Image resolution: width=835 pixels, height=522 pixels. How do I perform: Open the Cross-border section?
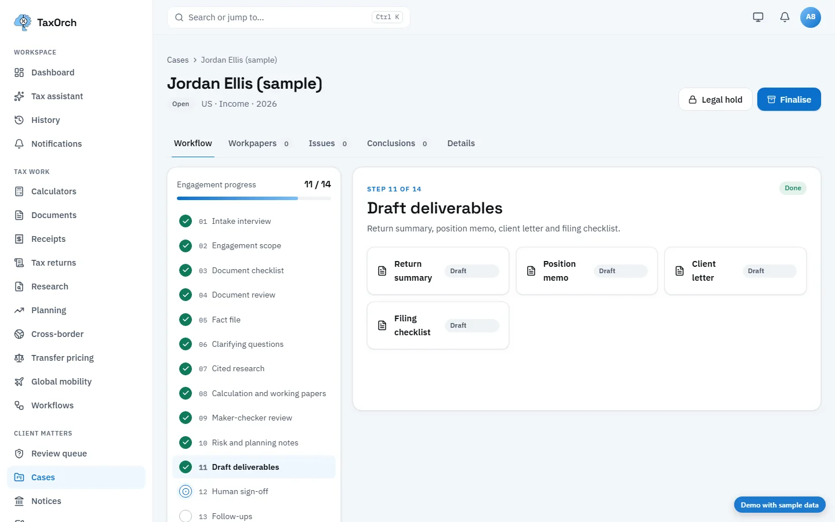[x=76, y=334]
